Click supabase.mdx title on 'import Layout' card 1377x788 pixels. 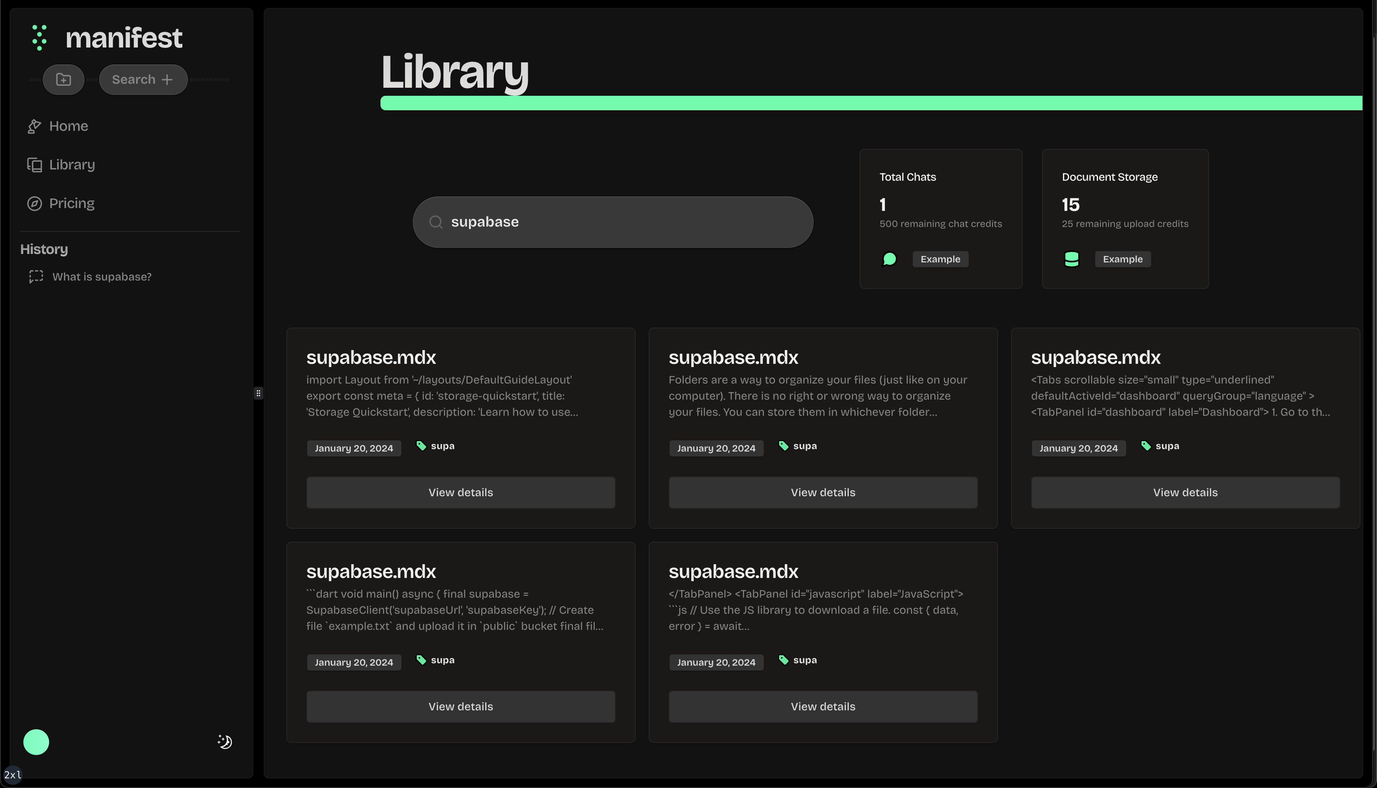point(371,357)
